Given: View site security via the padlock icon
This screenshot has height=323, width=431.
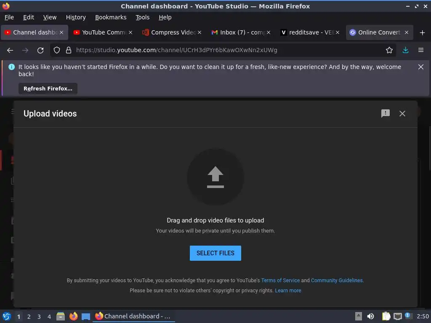Looking at the screenshot, I should click(x=69, y=50).
